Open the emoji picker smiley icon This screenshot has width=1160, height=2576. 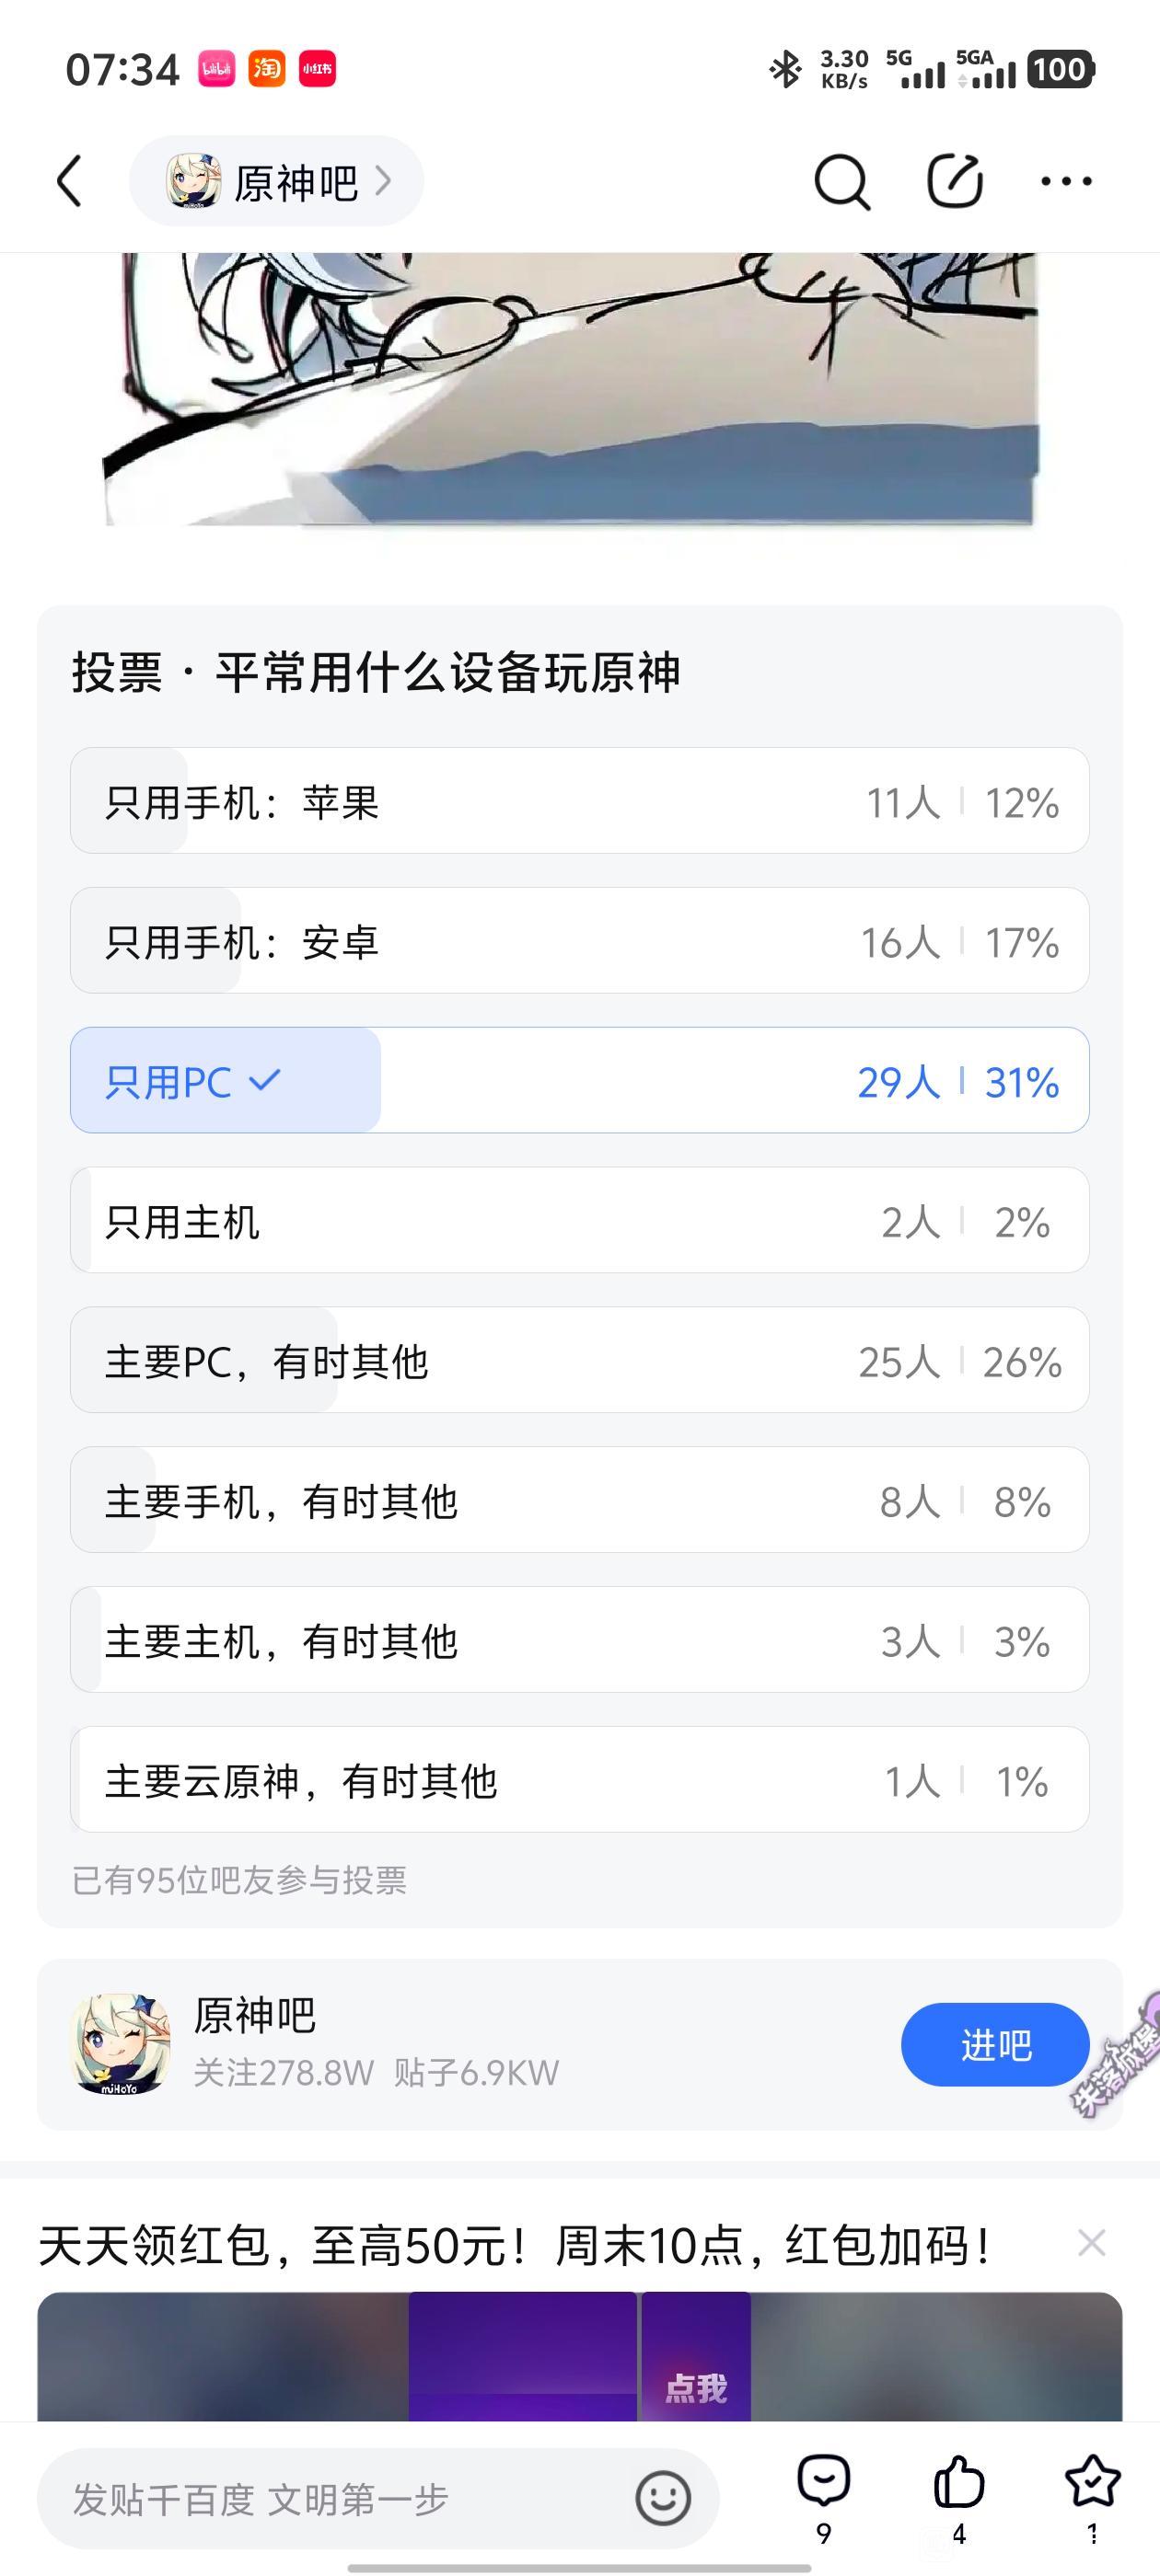663,2498
